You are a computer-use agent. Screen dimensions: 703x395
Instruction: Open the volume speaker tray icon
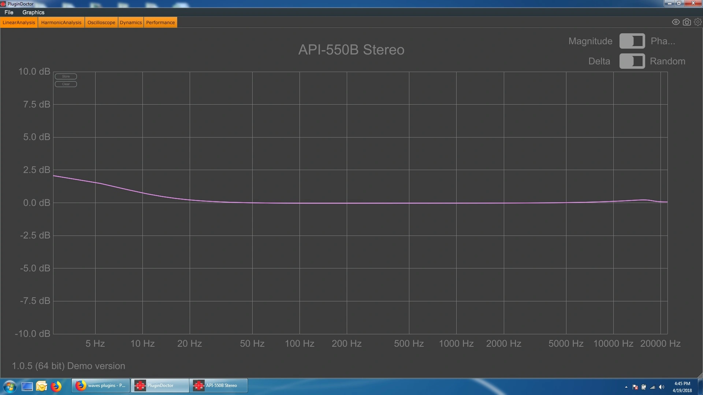(661, 387)
